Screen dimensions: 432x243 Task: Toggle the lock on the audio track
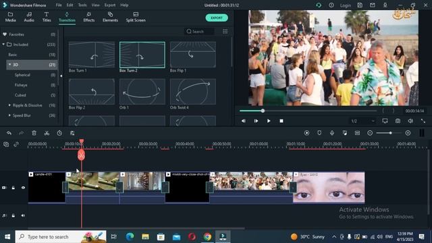13,215
